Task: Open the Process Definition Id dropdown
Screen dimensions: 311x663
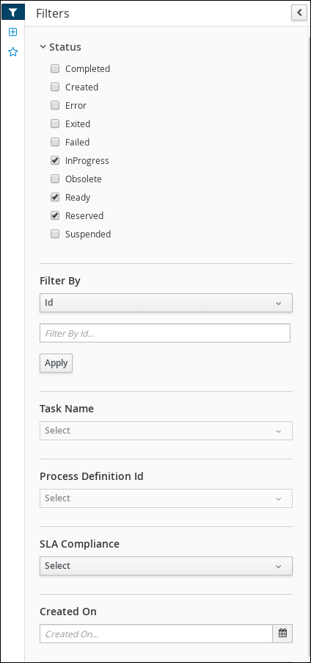Action: 166,498
